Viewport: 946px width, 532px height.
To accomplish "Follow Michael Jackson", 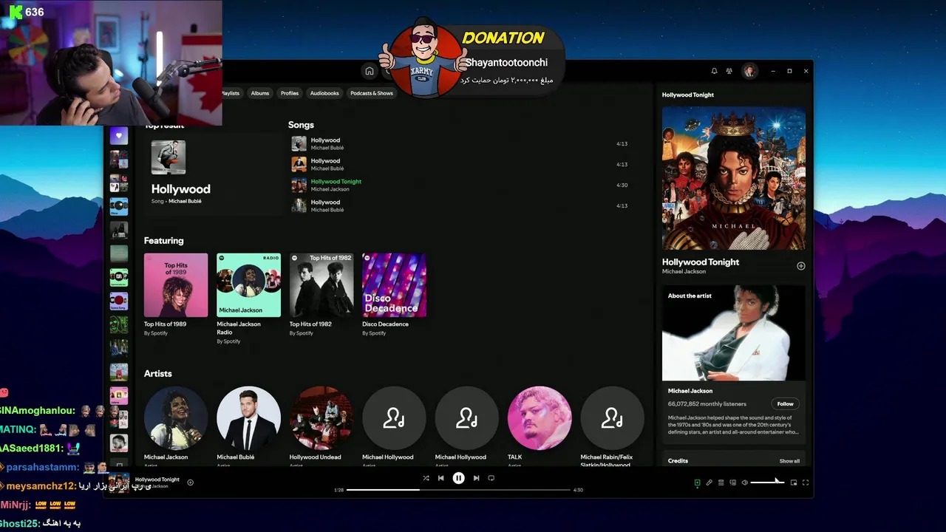I will coord(785,403).
